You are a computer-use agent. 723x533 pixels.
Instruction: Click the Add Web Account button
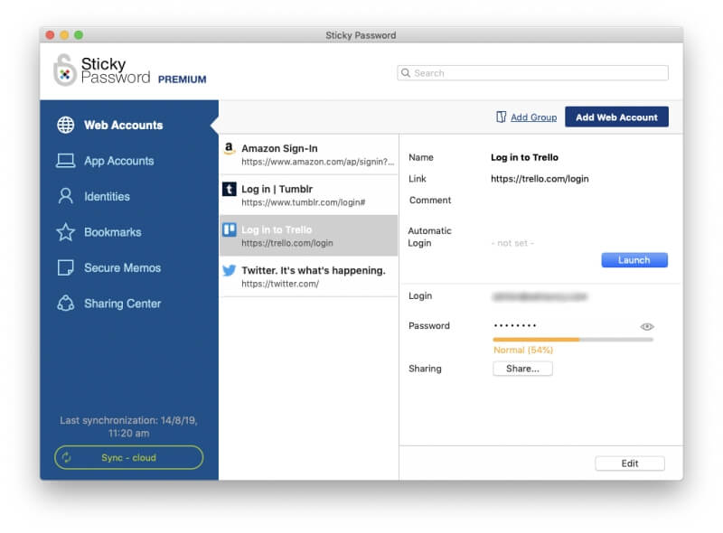pyautogui.click(x=616, y=117)
